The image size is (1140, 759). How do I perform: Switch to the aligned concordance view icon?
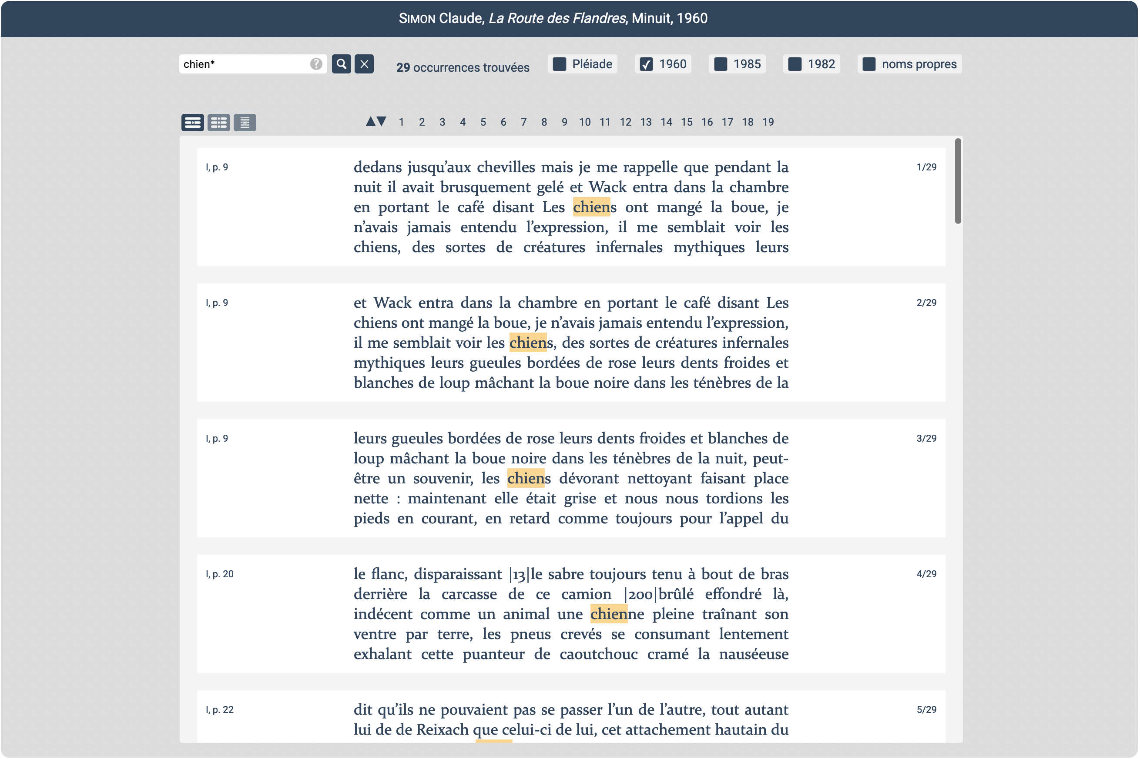218,123
